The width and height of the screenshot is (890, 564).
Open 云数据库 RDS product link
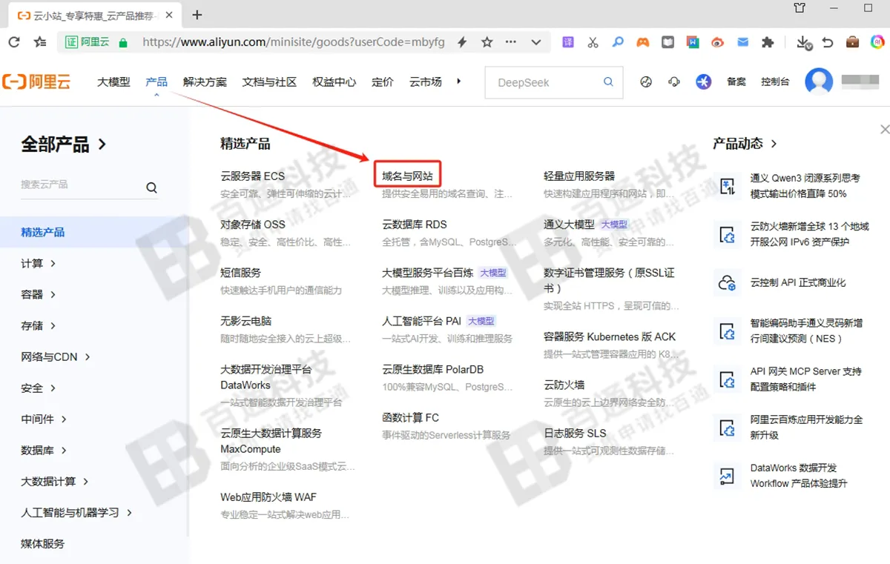pyautogui.click(x=415, y=224)
